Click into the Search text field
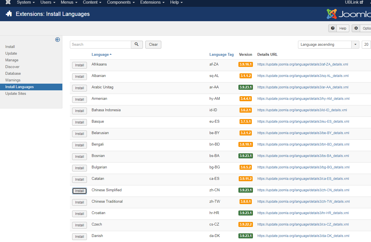The width and height of the screenshot is (371, 242). pos(100,45)
